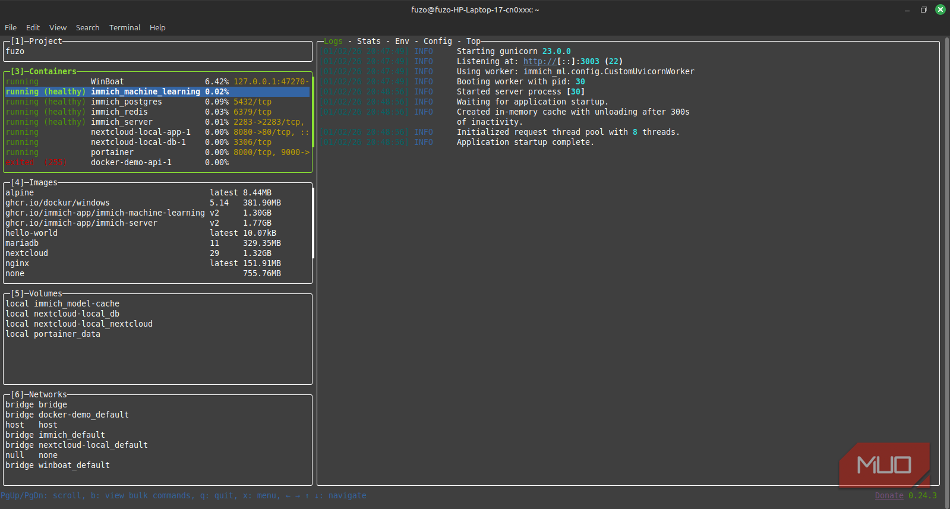Select the nextcloud-local-db-1 container
This screenshot has height=509, width=950.
[x=157, y=142]
